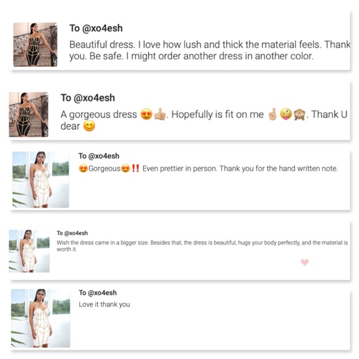Click heart-eyes emoji before 'Gorgeous'

click(83, 168)
